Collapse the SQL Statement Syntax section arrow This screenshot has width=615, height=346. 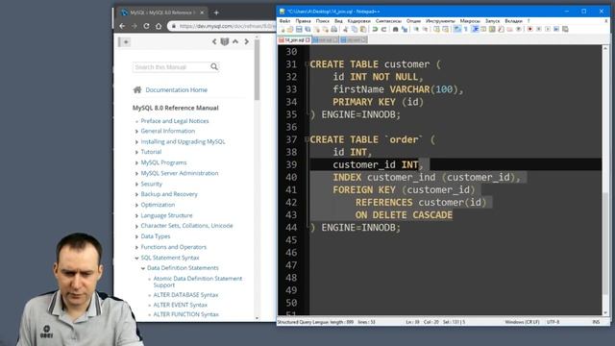136,259
